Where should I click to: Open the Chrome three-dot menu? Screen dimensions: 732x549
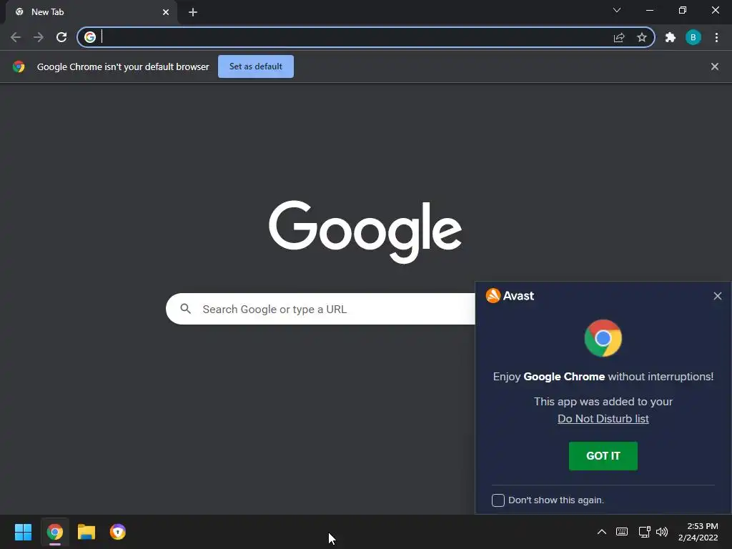(716, 37)
